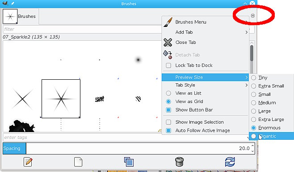Viewport: 294px width, 172px height.
Task: Refresh the brushes list
Action: [230, 162]
